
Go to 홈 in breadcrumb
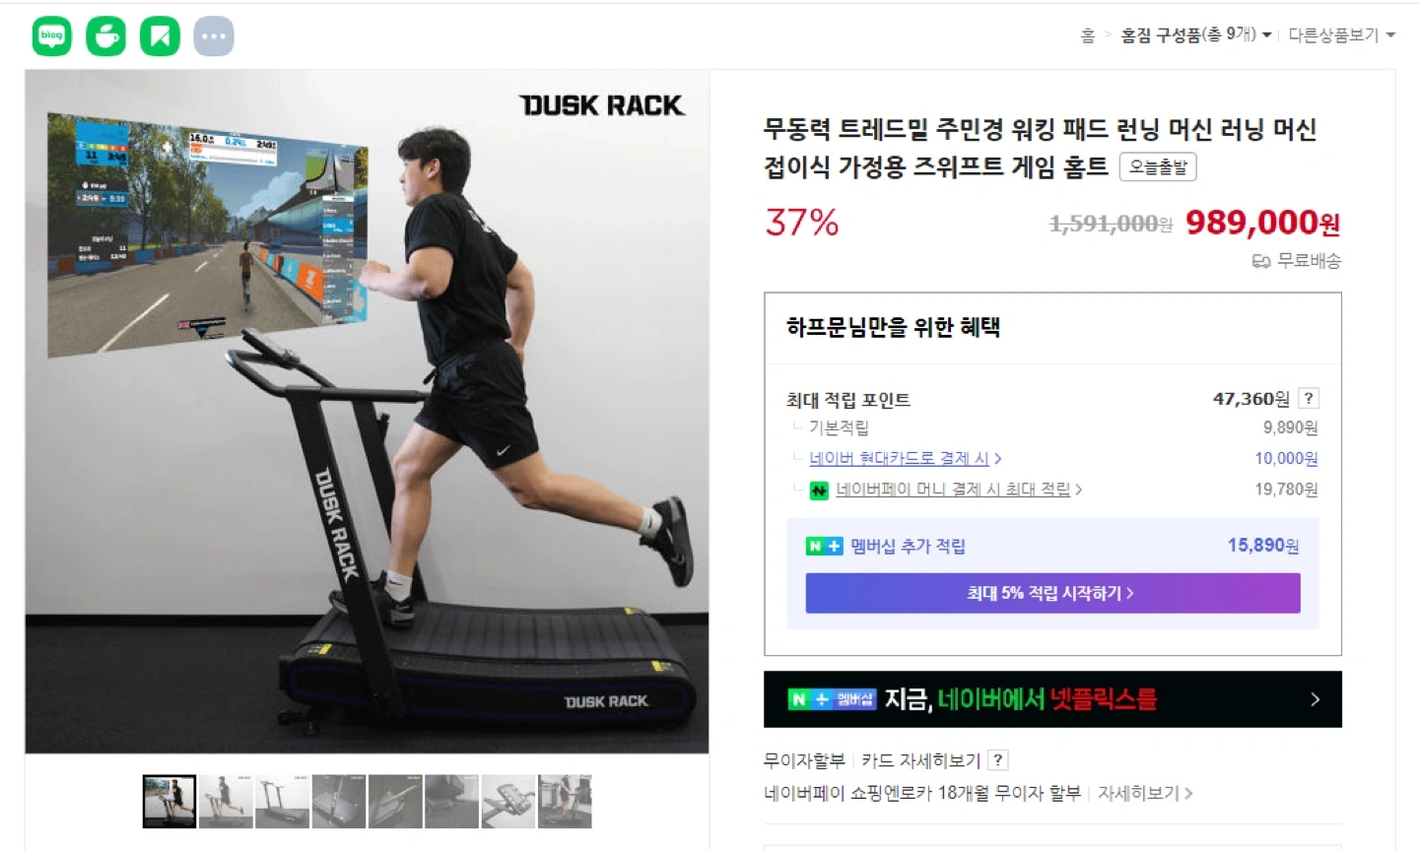tap(1087, 34)
